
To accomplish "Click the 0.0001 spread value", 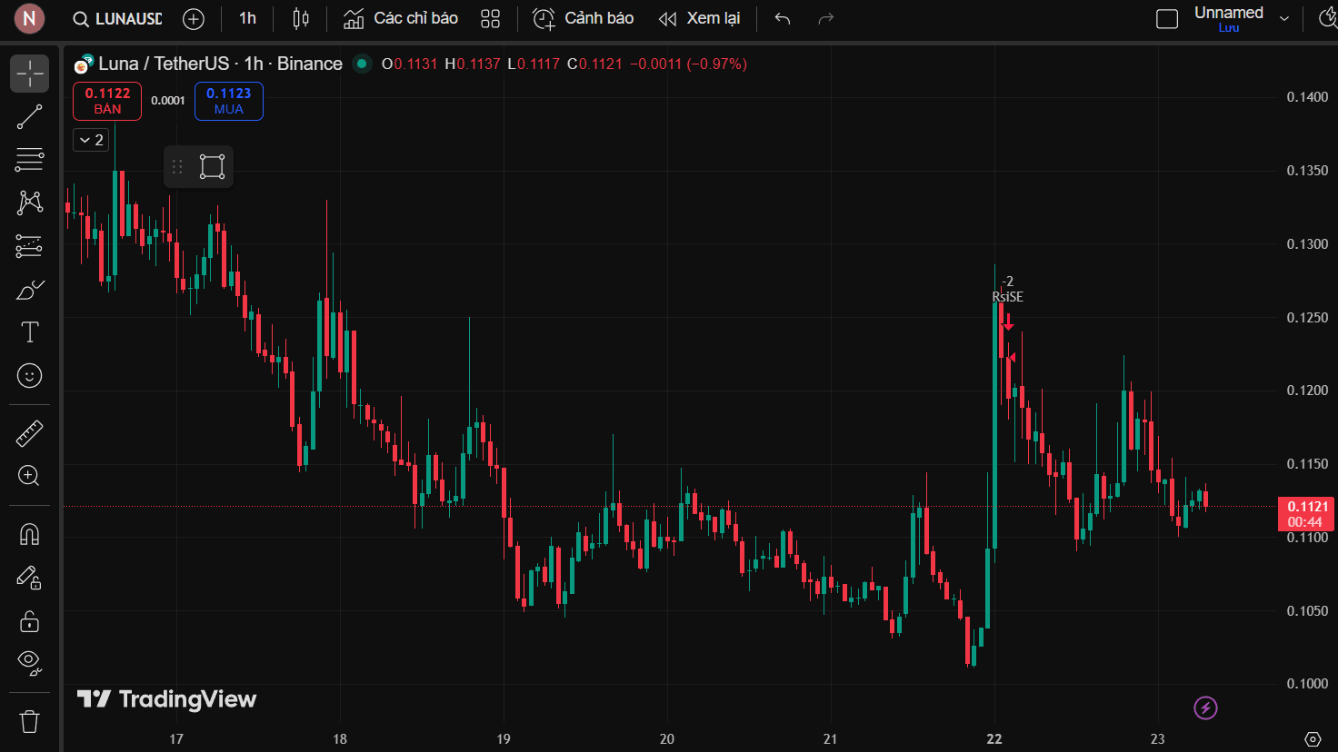I will click(x=168, y=101).
